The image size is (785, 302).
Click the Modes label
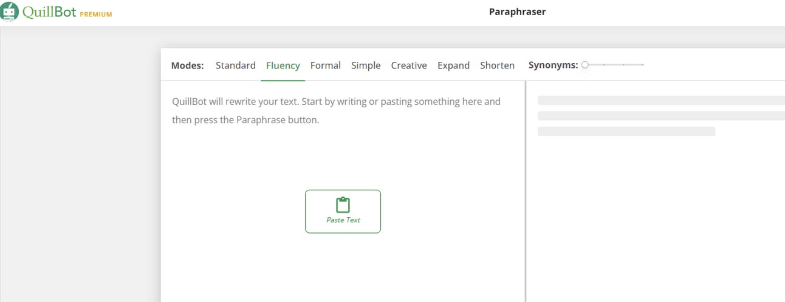pos(187,65)
